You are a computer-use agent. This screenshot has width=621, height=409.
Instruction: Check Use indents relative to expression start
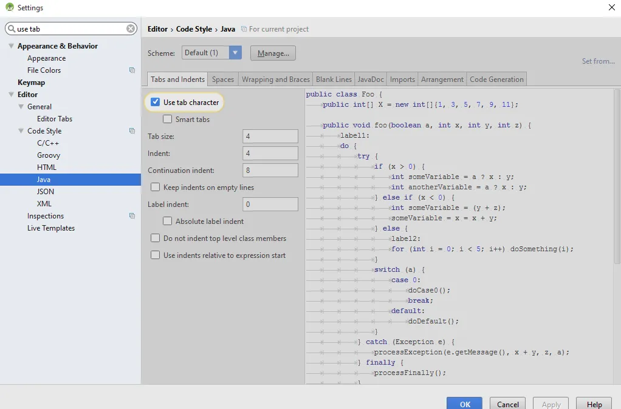[x=156, y=255]
